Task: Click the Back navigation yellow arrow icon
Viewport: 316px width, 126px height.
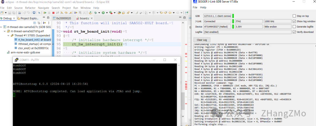Action: pos(170,13)
